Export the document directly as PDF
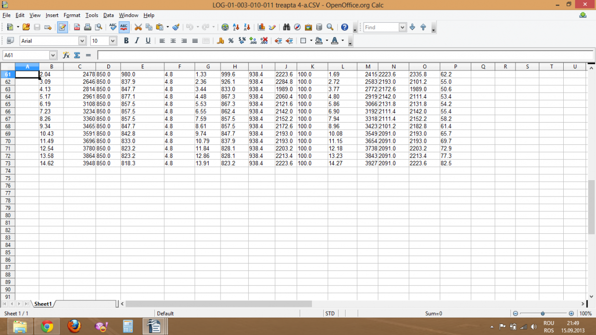596x335 pixels. click(77, 27)
